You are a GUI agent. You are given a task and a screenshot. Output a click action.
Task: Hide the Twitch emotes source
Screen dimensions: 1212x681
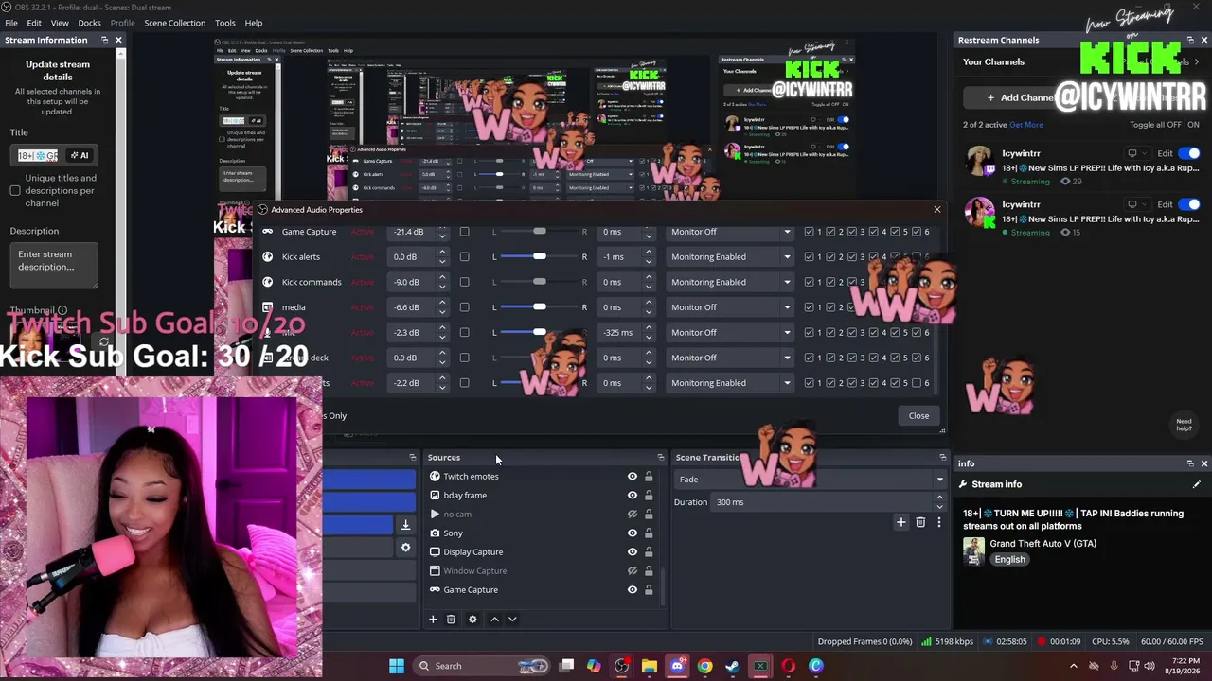click(x=633, y=477)
